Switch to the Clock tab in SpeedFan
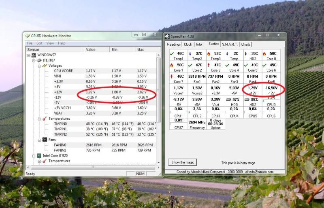This screenshot has width=324, height=208. pos(188,45)
